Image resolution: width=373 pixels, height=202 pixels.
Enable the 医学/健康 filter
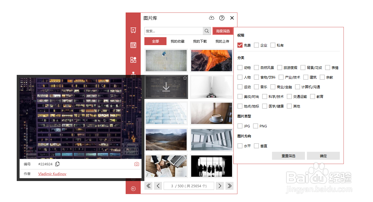[265, 106]
